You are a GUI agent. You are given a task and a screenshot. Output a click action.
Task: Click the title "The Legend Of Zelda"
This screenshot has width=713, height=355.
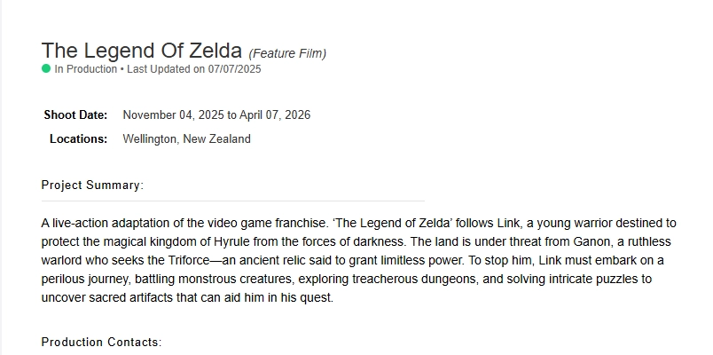141,51
